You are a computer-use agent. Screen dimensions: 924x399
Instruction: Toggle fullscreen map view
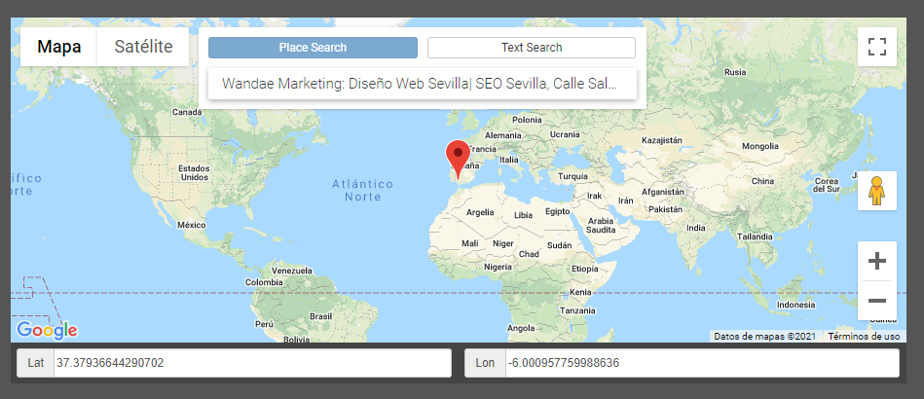coord(877,47)
